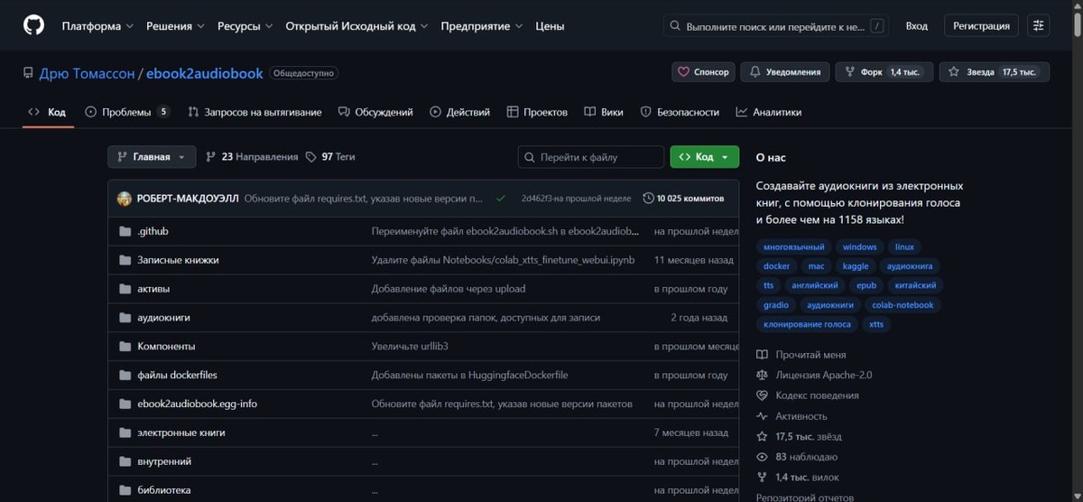Open Запросов на вытягивание tab
This screenshot has width=1083, height=502.
[255, 112]
